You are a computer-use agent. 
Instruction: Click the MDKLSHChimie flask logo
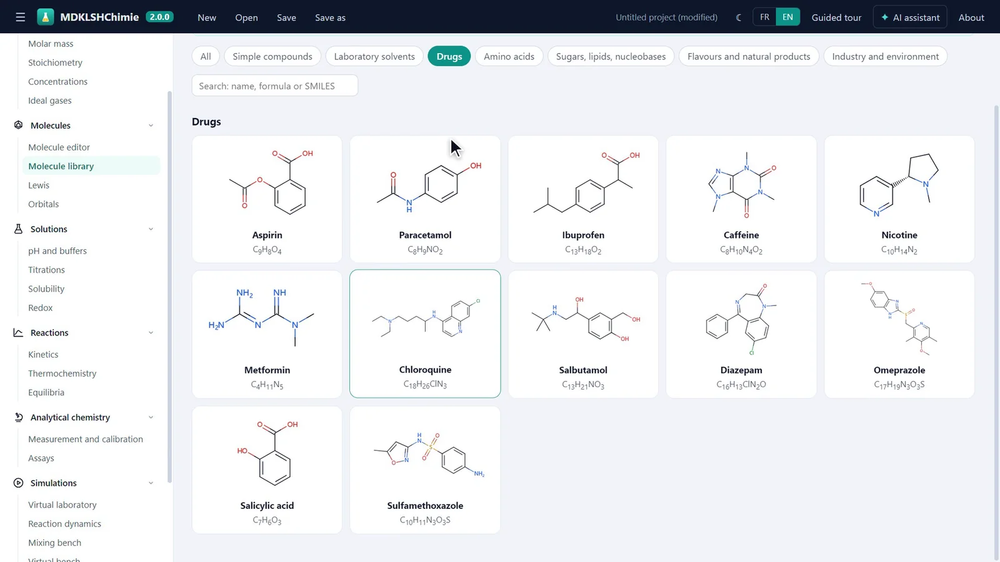click(46, 17)
